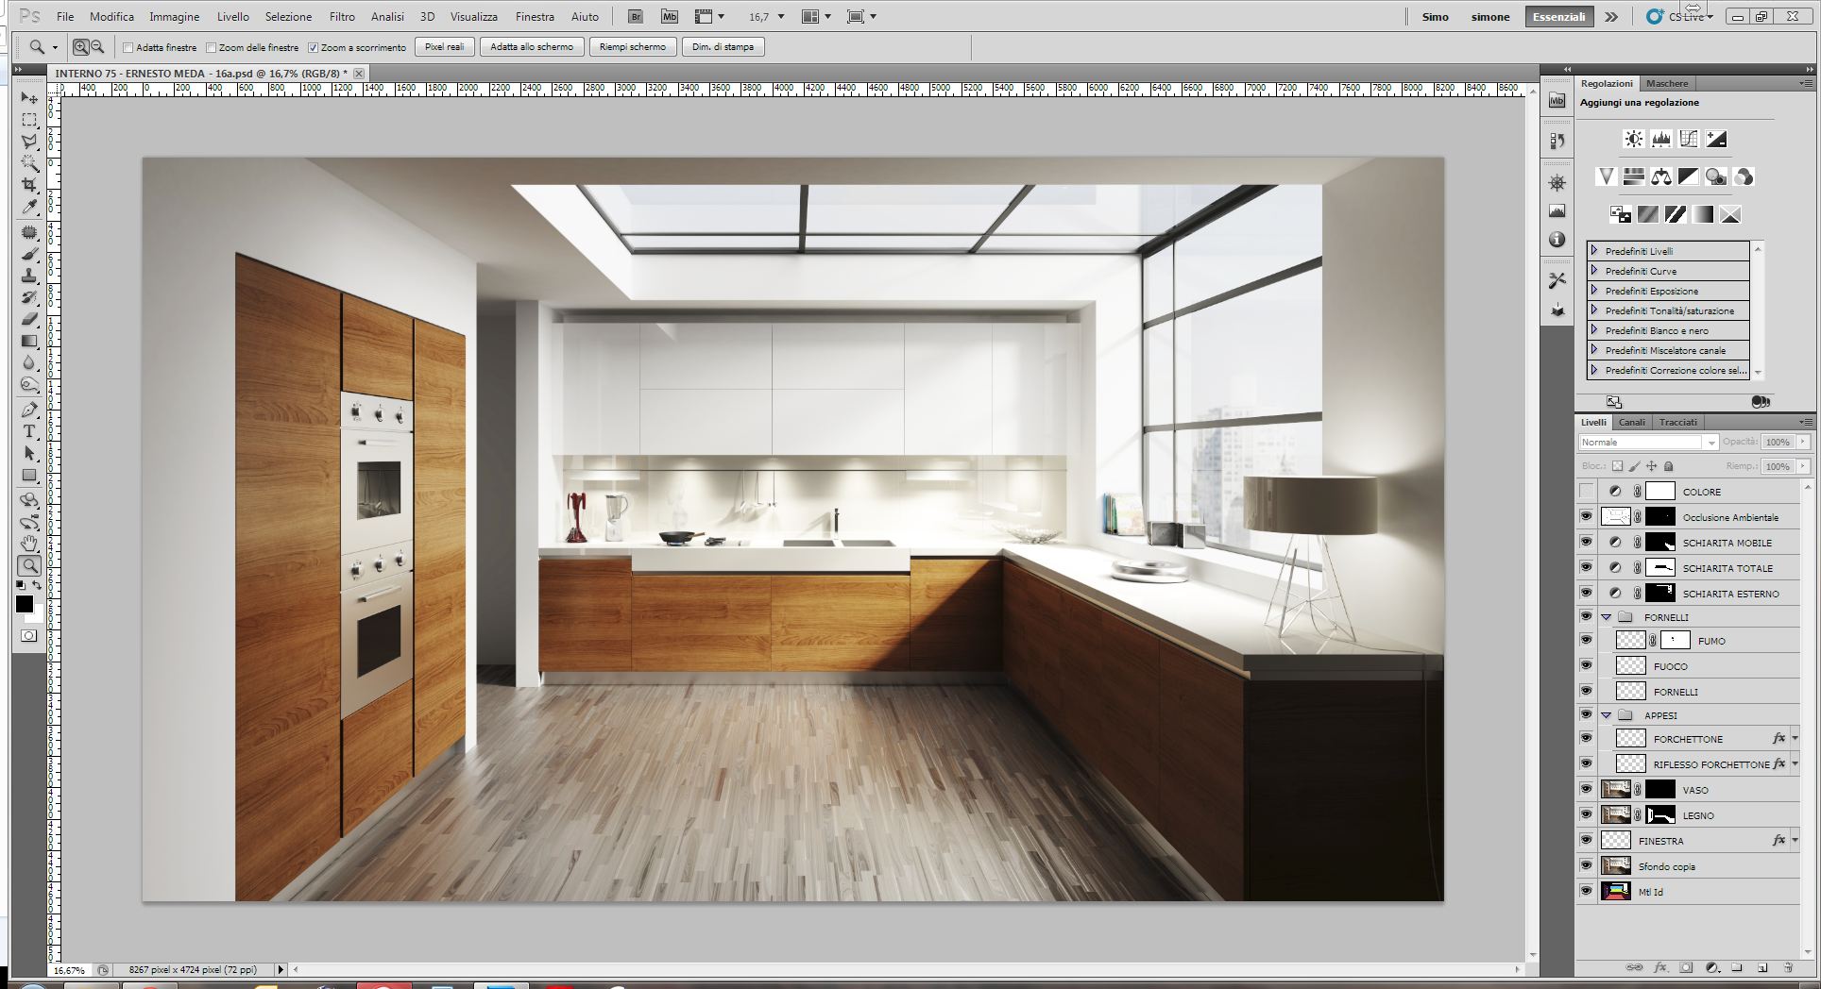Expand Predefiniti Livelli presets
The width and height of the screenshot is (1821, 989).
1594,251
